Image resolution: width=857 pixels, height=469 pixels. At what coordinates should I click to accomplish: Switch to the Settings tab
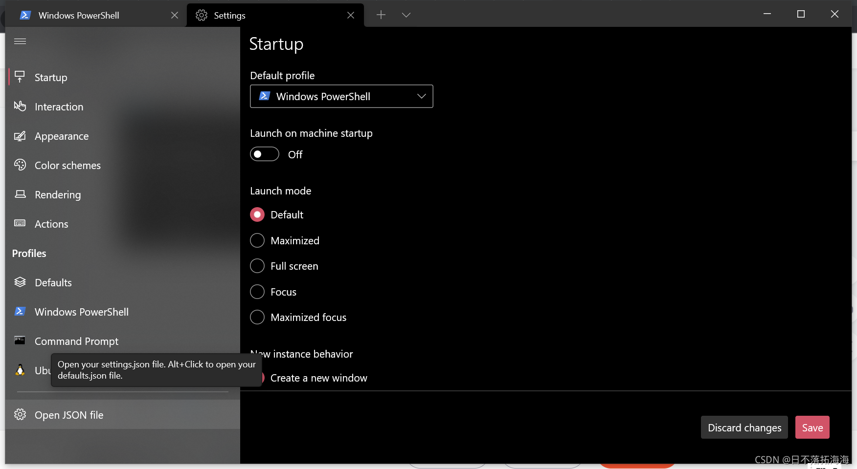[229, 15]
